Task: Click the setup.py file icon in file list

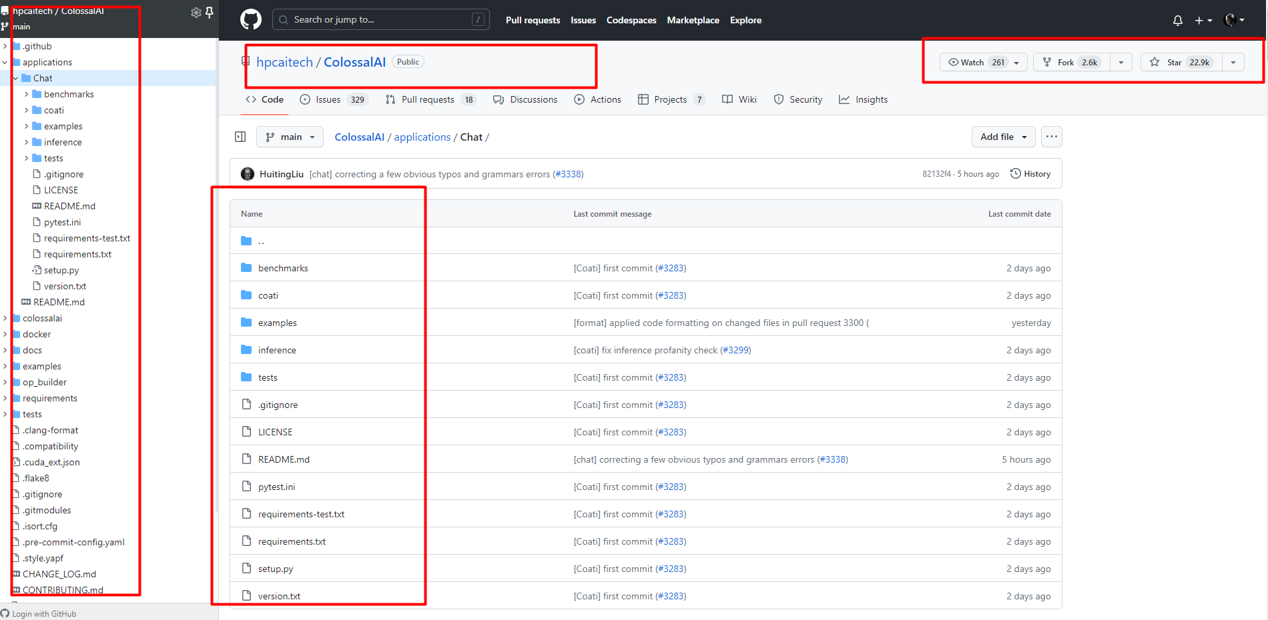Action: (x=246, y=569)
